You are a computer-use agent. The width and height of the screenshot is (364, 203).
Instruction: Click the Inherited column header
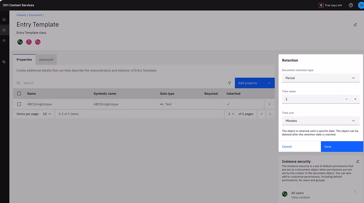[x=233, y=94]
